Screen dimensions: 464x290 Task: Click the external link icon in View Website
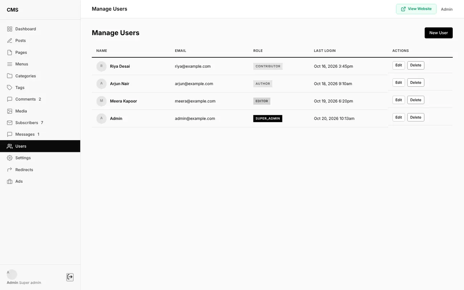point(403,9)
